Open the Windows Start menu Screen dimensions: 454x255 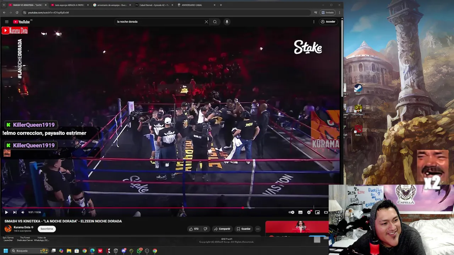click(6, 251)
